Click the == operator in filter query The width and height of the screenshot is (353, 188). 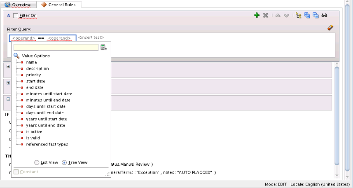click(x=41, y=38)
